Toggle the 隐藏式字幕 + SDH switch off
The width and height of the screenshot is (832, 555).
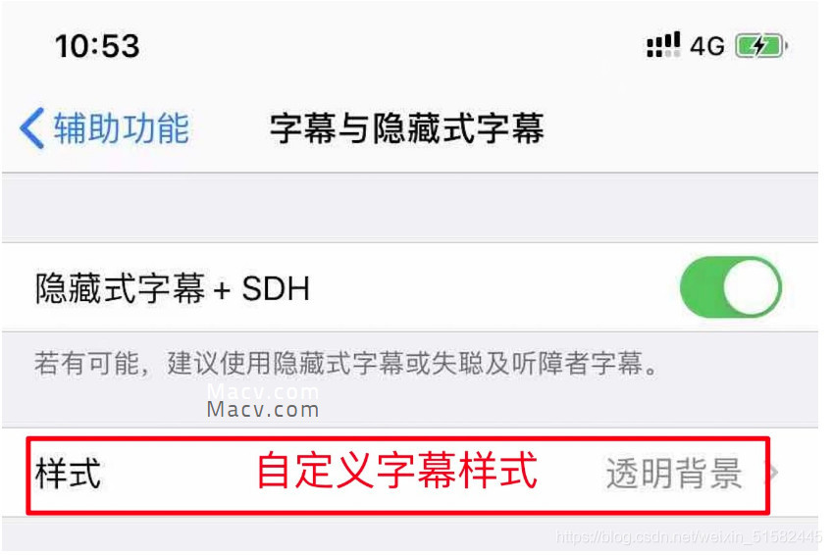pos(731,287)
